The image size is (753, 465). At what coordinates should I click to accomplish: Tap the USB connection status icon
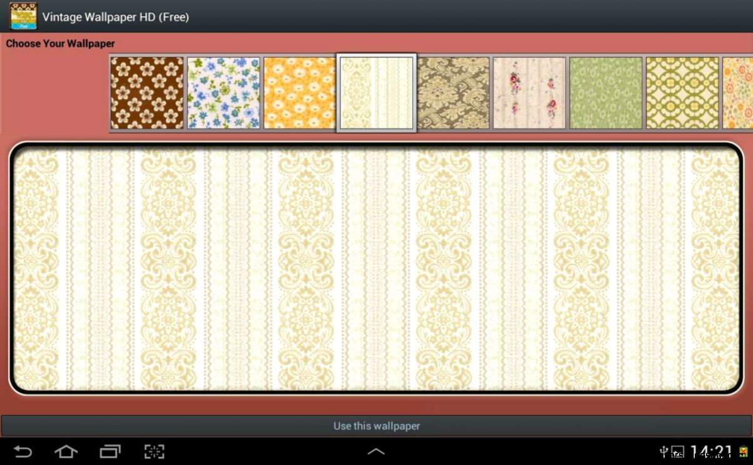pos(664,451)
